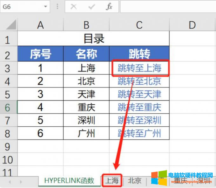Click the 跳转至上海 hyperlink
The image size is (216, 188).
tap(139, 68)
